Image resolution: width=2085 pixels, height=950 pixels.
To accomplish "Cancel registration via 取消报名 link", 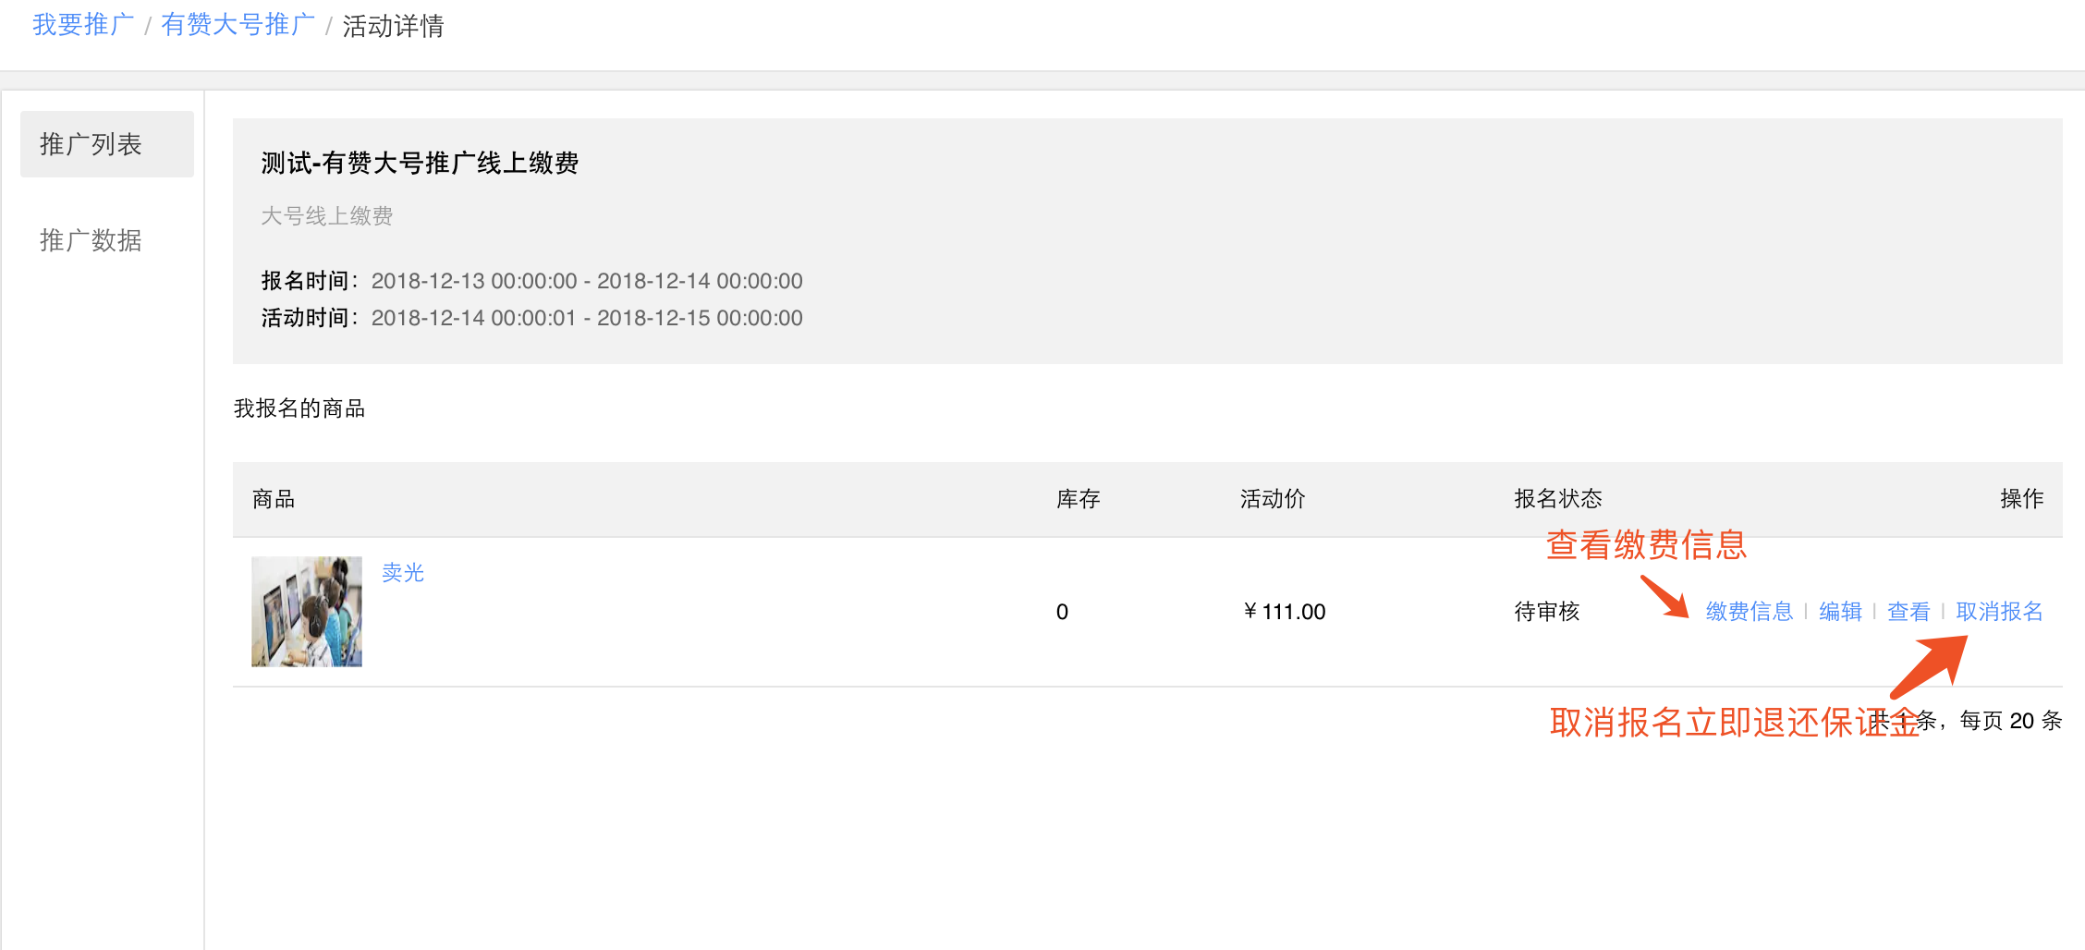I will 1999,611.
